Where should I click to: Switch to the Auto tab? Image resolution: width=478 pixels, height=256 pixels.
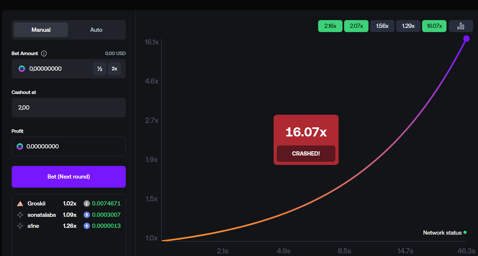click(96, 30)
